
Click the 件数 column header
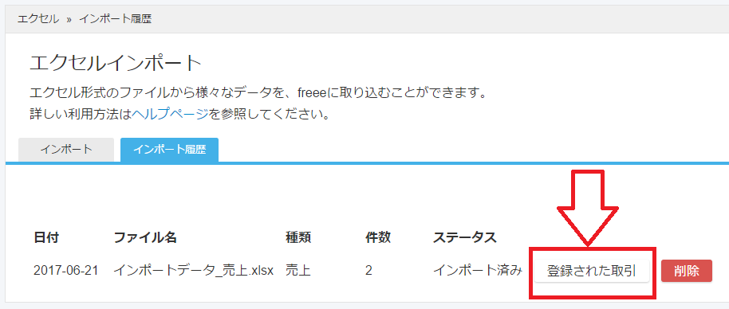click(x=378, y=238)
